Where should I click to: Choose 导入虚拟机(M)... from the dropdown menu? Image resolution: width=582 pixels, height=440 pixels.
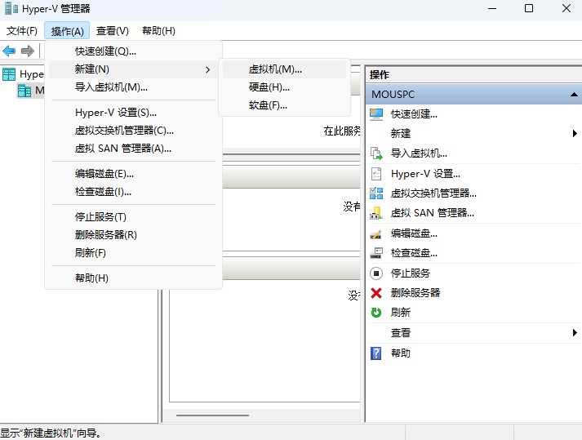[x=133, y=87]
